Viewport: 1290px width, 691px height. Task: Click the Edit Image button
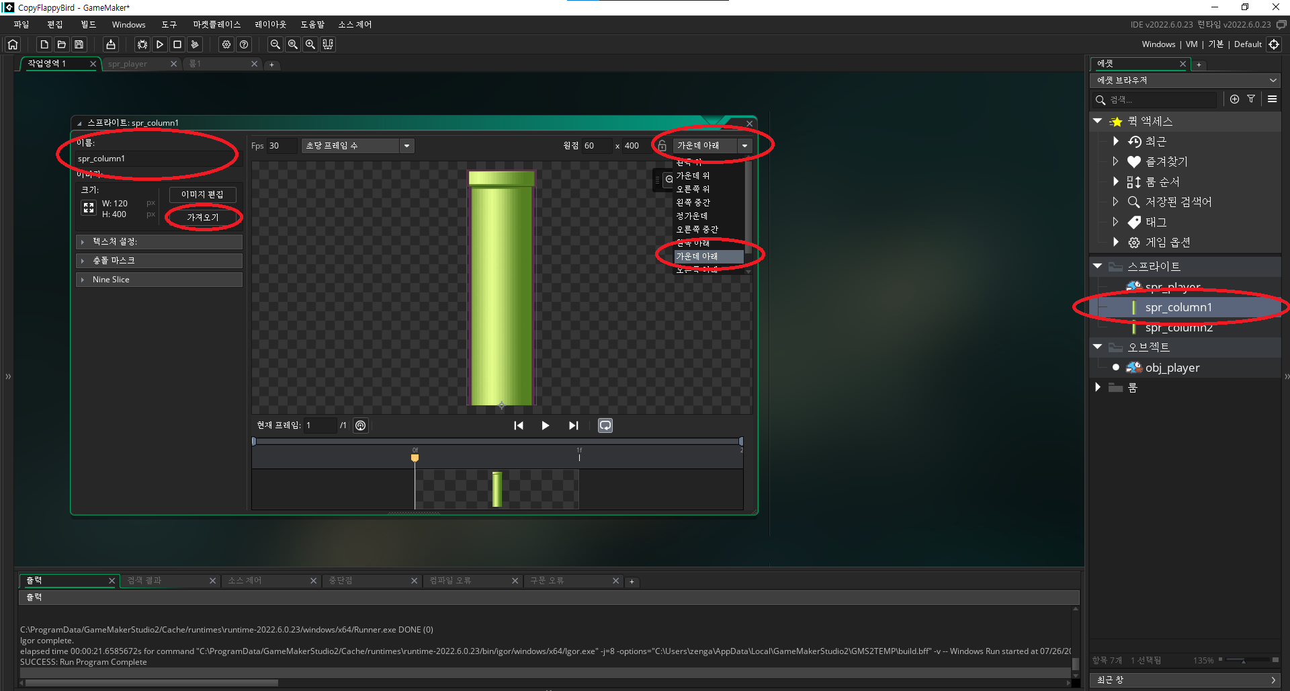pos(202,195)
